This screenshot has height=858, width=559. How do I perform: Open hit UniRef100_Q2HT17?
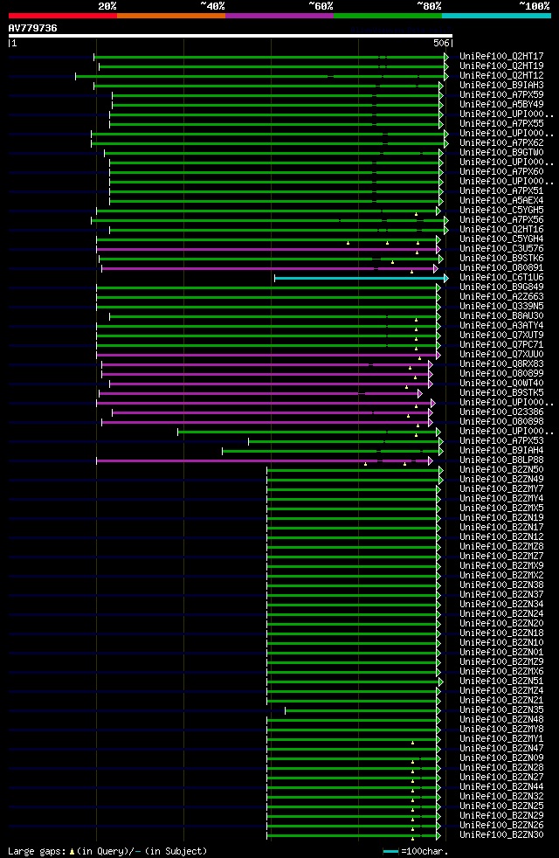(501, 57)
